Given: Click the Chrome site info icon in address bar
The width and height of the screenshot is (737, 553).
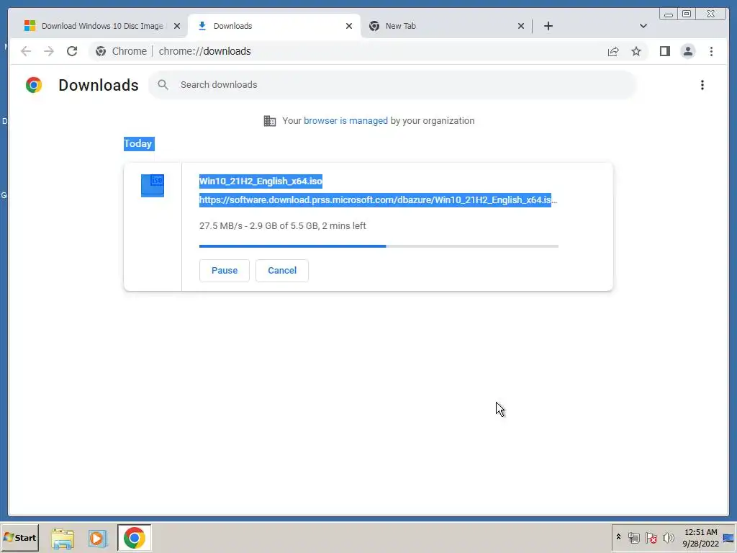Looking at the screenshot, I should click(x=101, y=51).
